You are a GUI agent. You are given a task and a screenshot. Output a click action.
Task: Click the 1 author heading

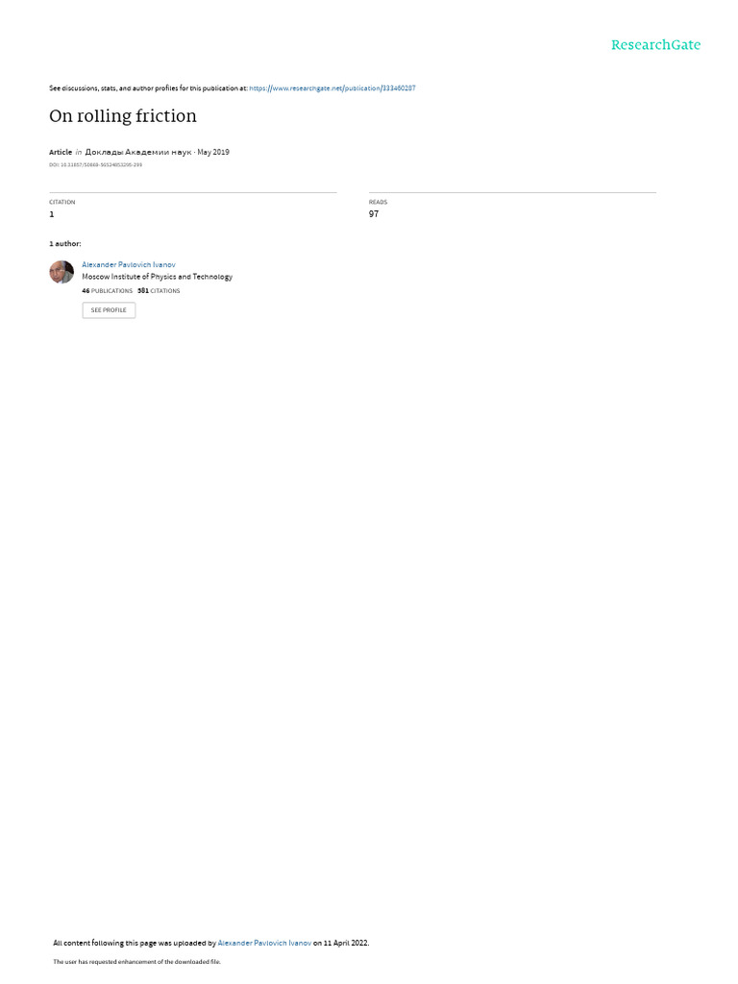[x=65, y=243]
